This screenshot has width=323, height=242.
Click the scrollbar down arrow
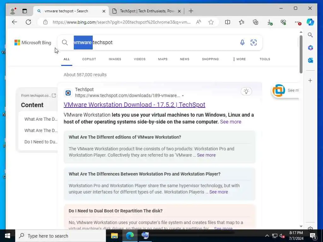tap(301, 226)
